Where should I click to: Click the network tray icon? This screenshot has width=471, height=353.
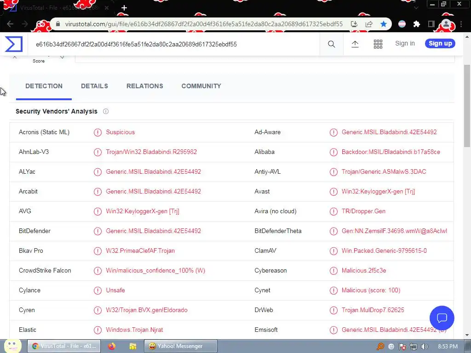coord(414,347)
